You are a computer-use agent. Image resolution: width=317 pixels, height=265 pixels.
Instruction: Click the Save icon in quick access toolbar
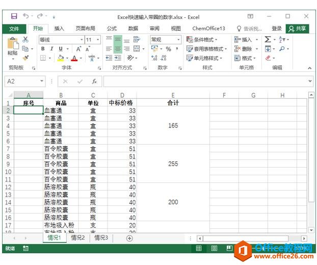pos(14,16)
